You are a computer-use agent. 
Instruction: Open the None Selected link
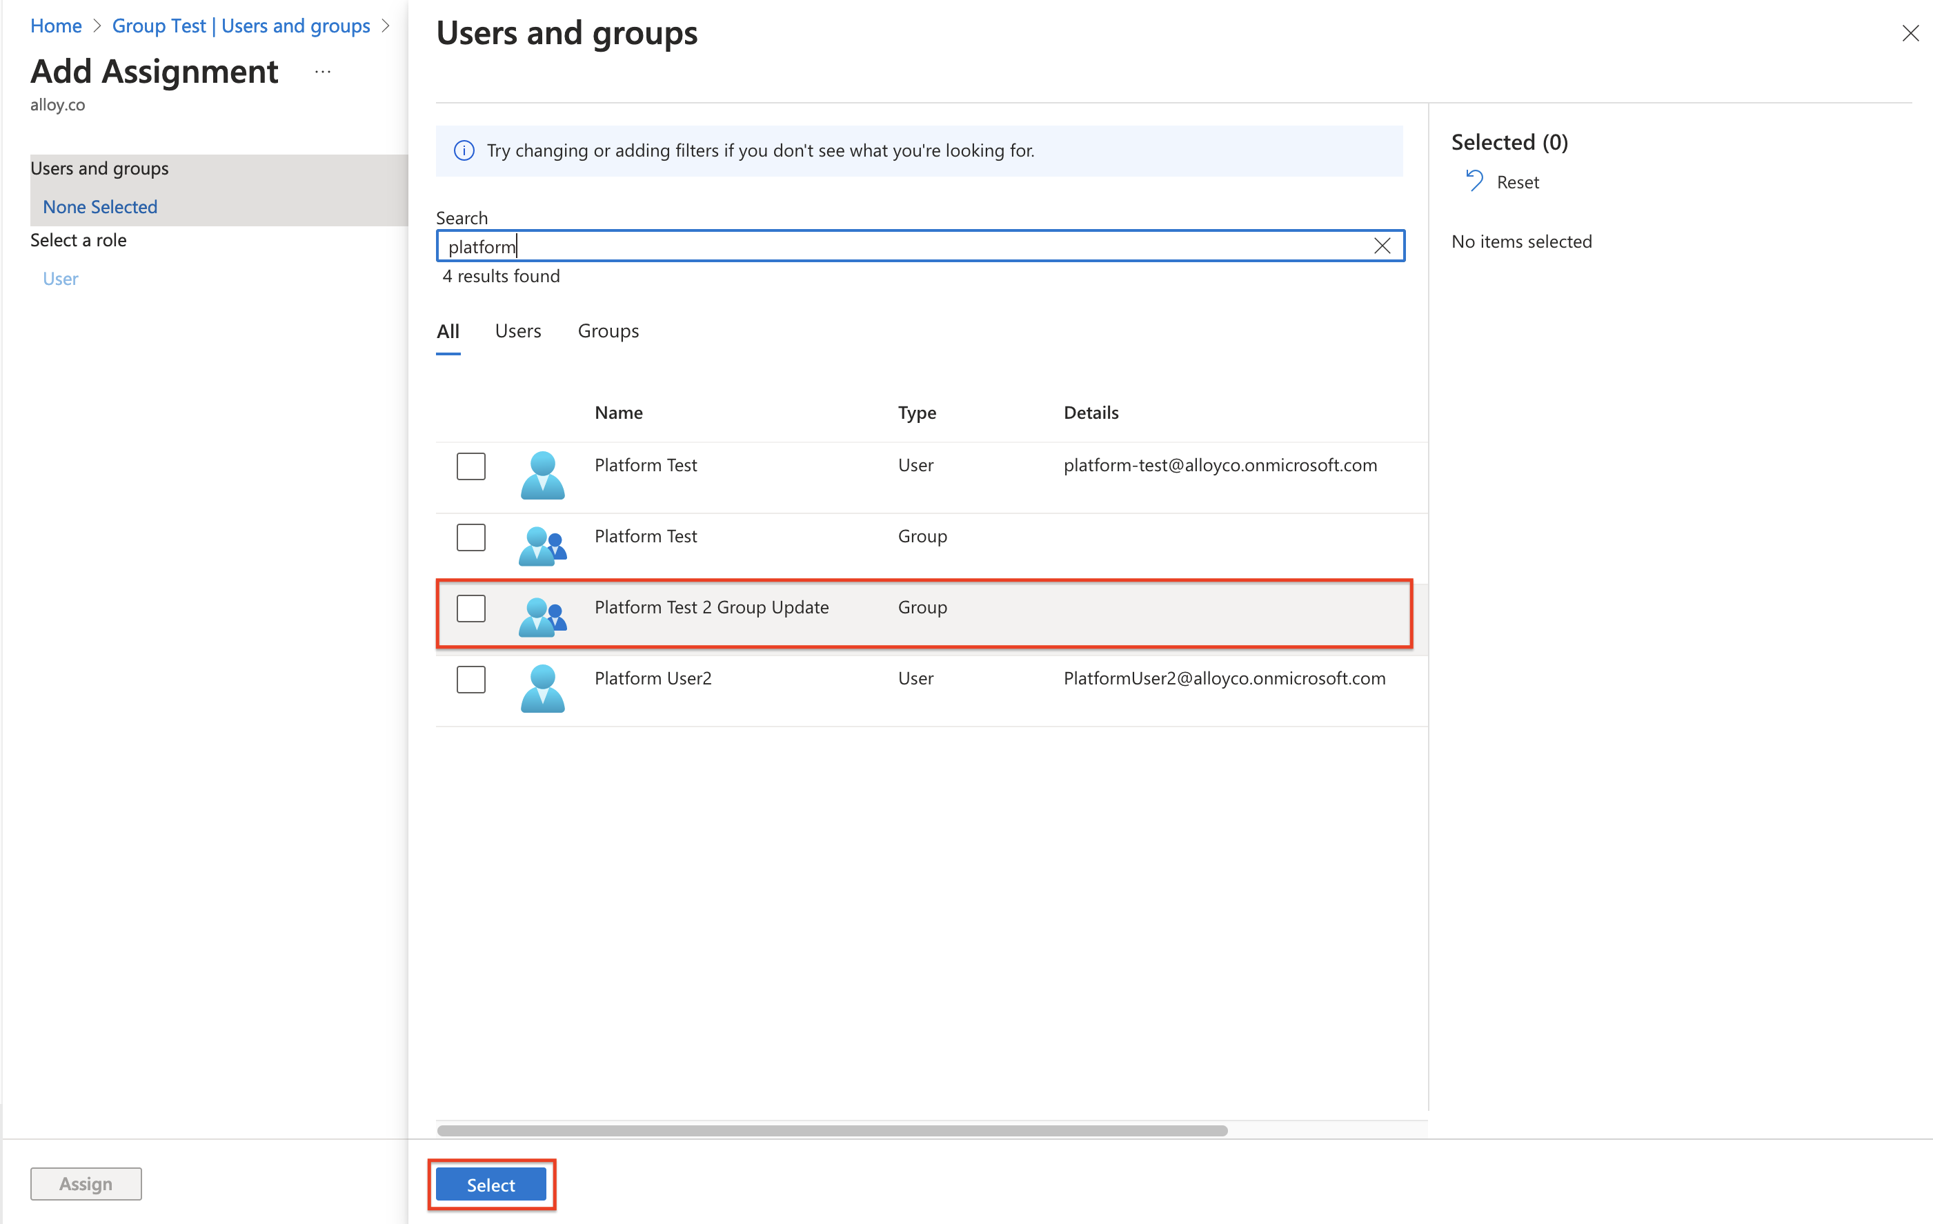pos(99,207)
